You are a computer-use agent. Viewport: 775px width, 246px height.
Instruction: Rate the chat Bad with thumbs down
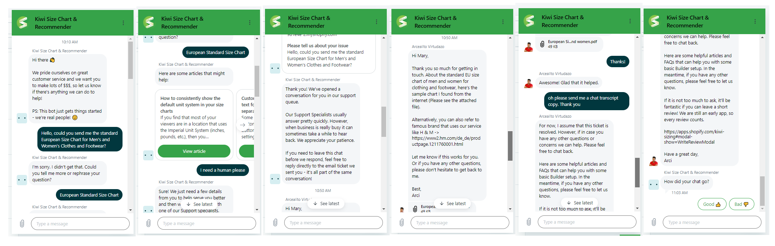click(742, 204)
